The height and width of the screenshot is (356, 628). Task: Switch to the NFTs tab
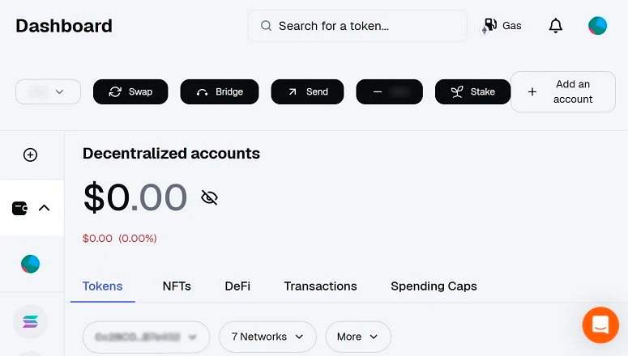pyautogui.click(x=177, y=286)
